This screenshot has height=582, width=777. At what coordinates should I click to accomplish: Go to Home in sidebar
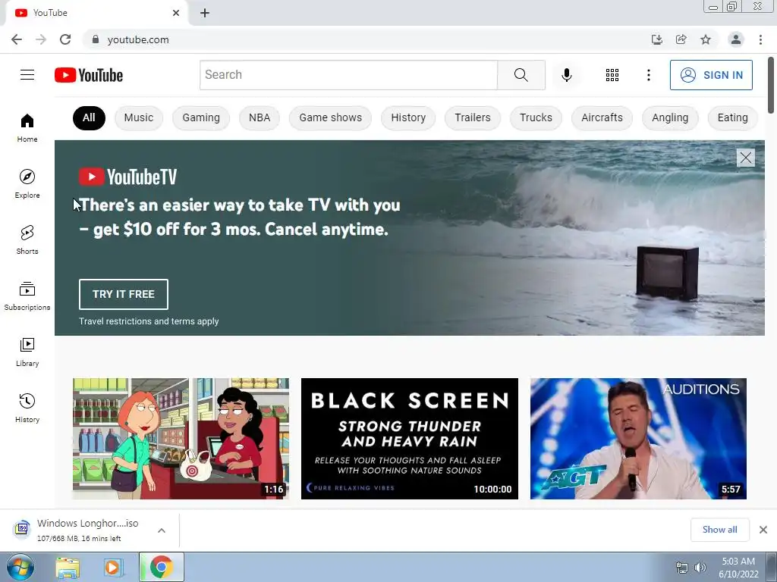(x=27, y=127)
